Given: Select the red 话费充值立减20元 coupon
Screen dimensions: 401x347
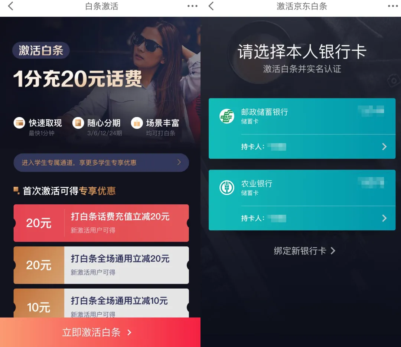Looking at the screenshot, I should pos(101,223).
